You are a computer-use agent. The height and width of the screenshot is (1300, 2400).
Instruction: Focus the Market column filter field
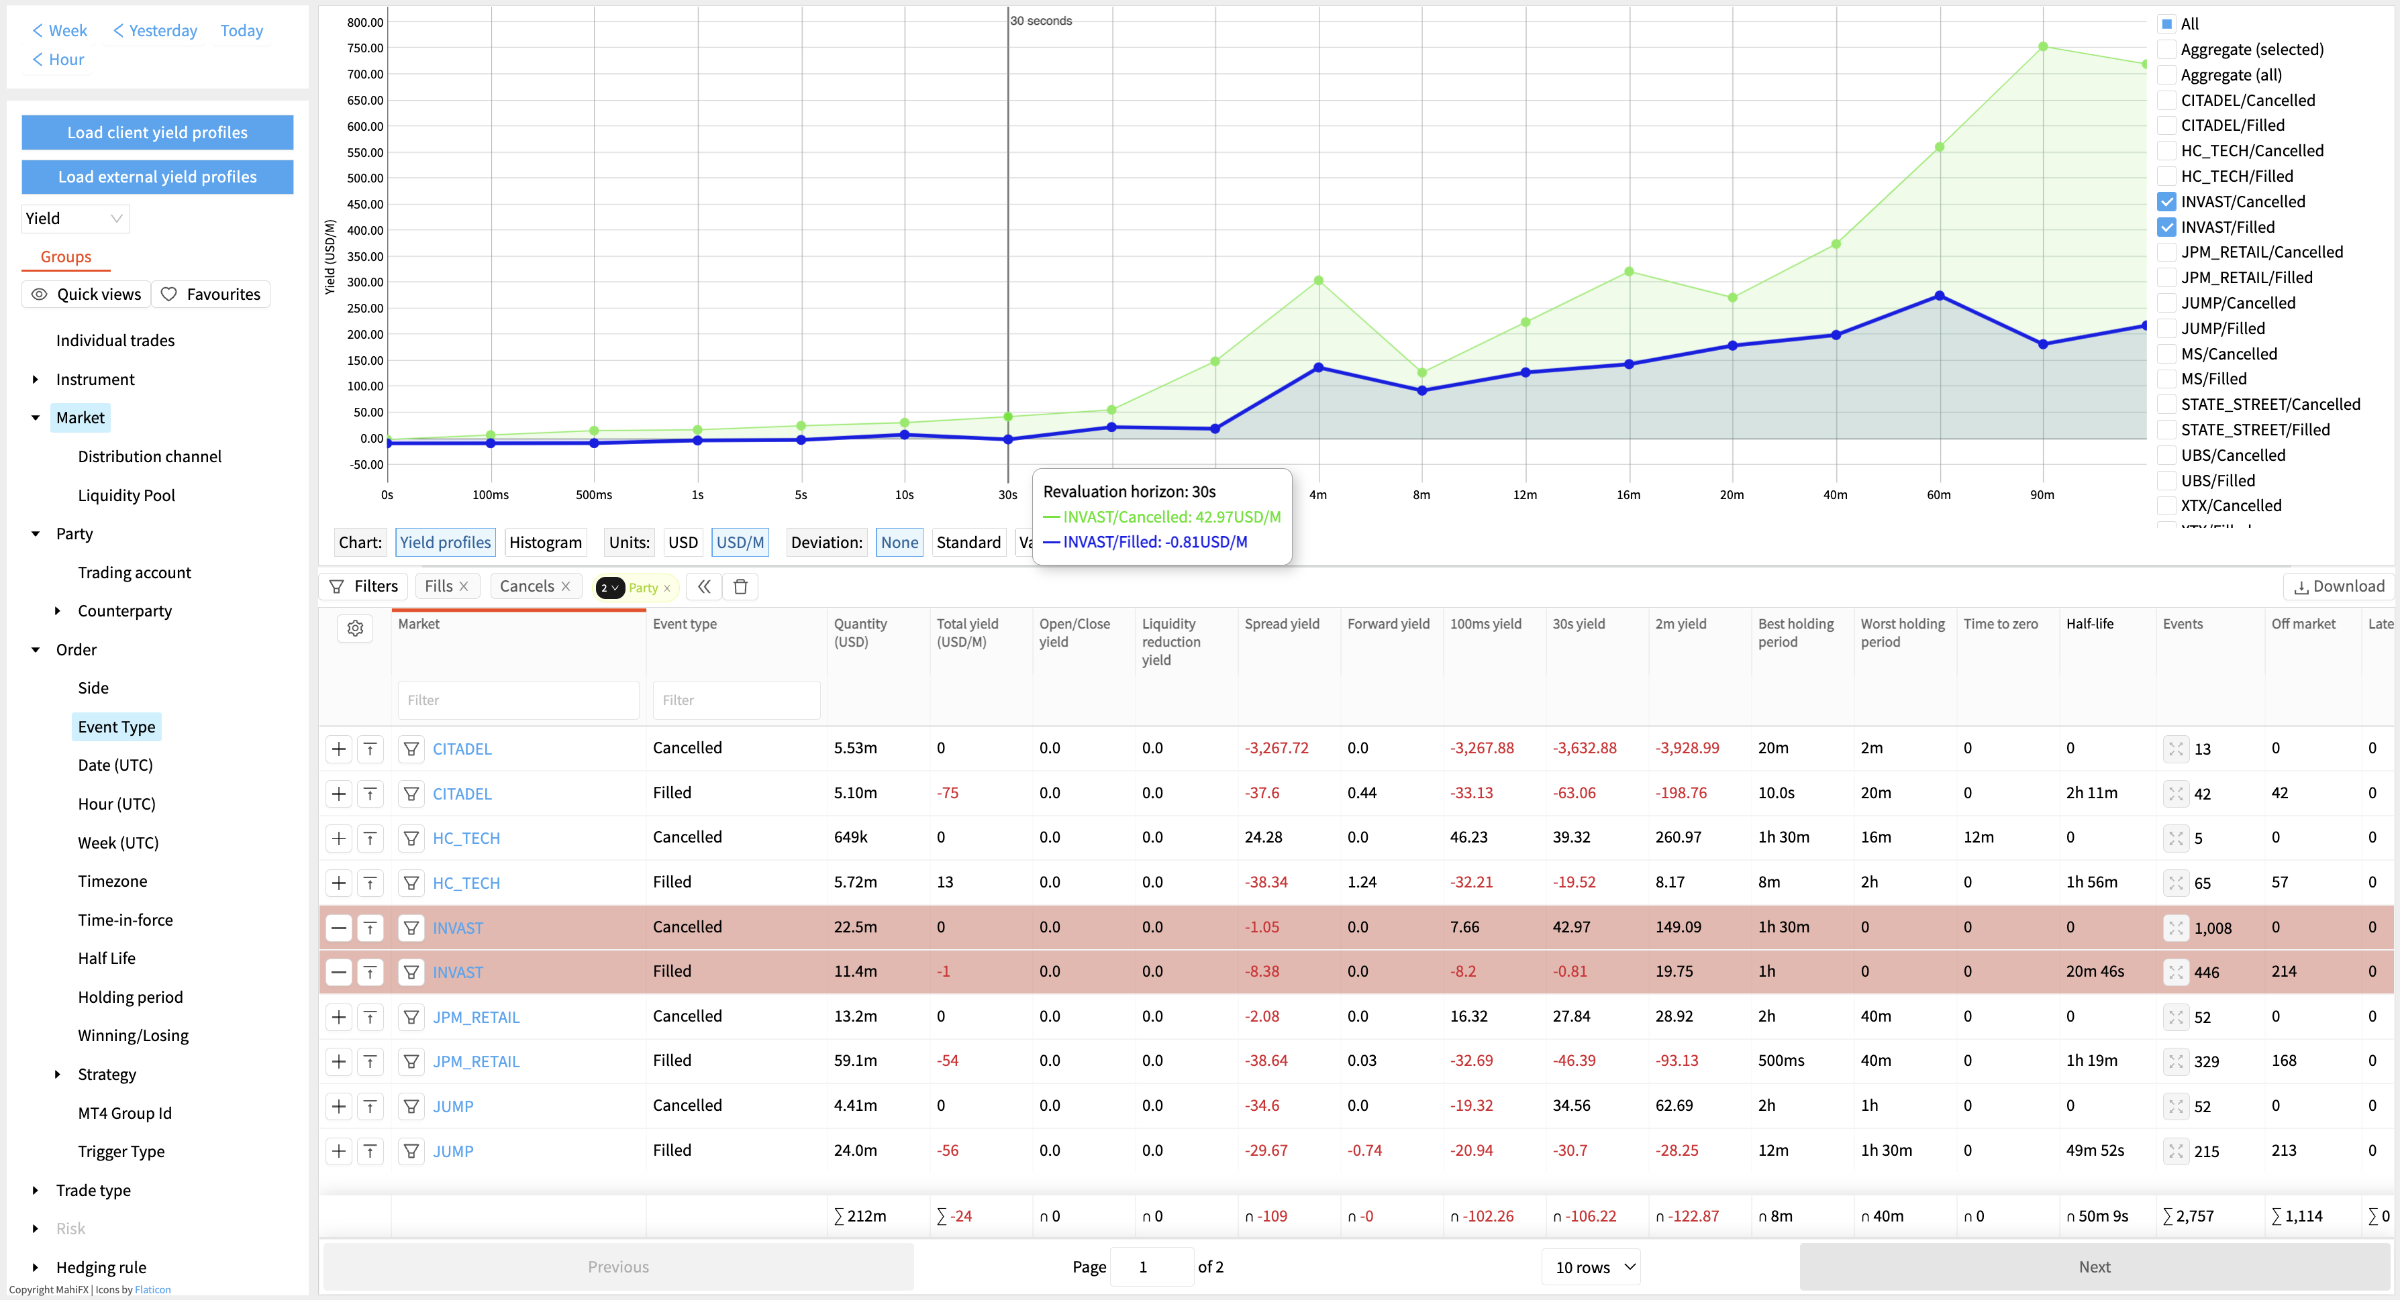click(518, 700)
